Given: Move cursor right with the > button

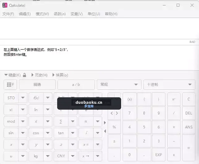Looking at the screenshot, I should [117, 113].
